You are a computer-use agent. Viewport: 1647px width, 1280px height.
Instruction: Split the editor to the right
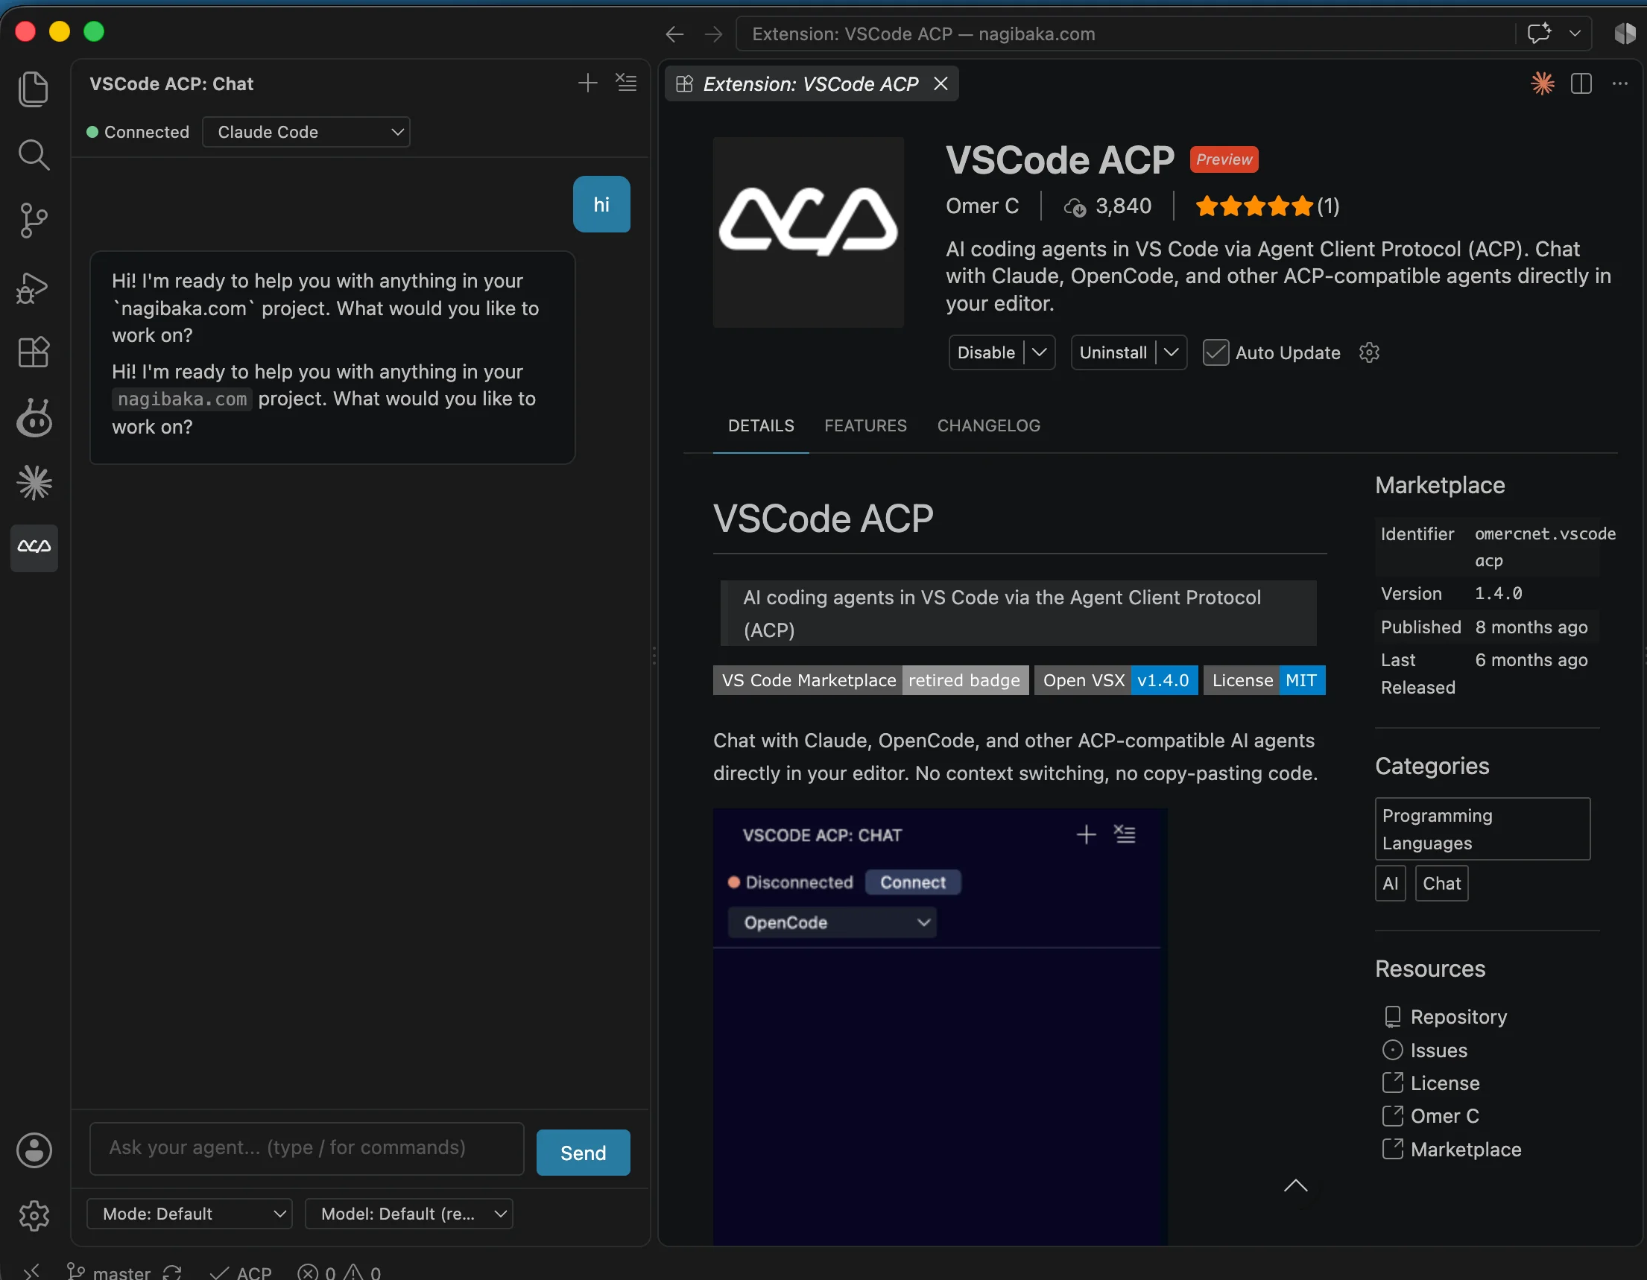click(x=1581, y=83)
